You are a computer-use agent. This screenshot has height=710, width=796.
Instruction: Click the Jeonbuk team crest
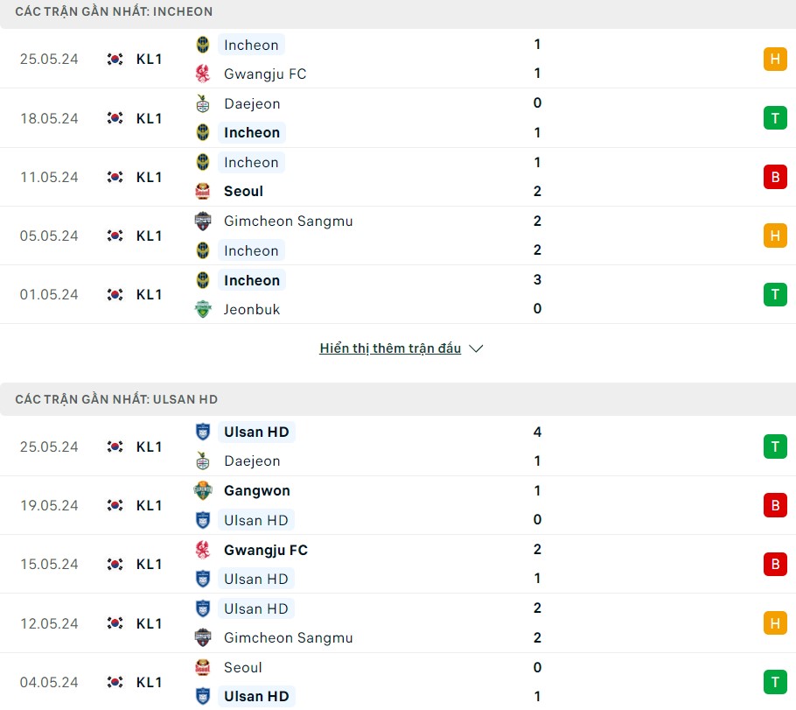tap(203, 309)
